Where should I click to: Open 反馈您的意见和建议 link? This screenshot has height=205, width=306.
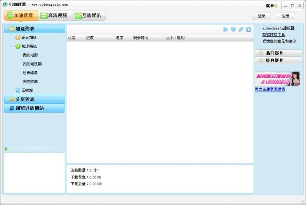click(x=279, y=41)
